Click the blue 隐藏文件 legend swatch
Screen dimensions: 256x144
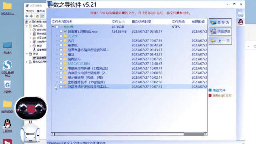(210, 90)
